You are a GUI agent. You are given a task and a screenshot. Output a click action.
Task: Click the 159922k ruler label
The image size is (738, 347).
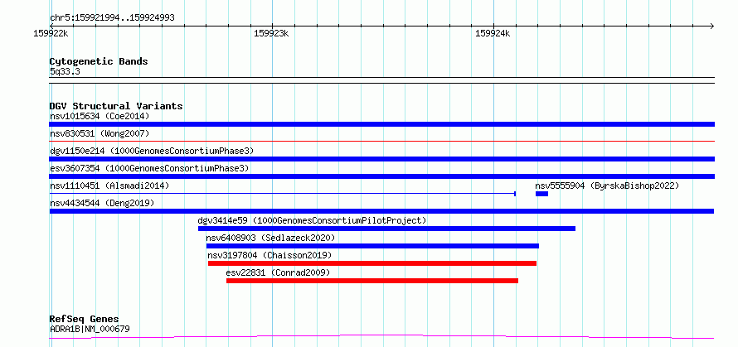[x=51, y=34]
